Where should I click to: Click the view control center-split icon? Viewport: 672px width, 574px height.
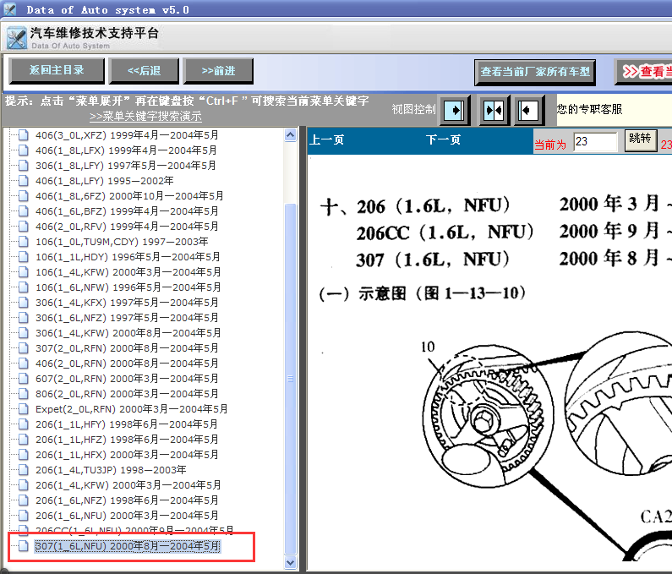[494, 111]
